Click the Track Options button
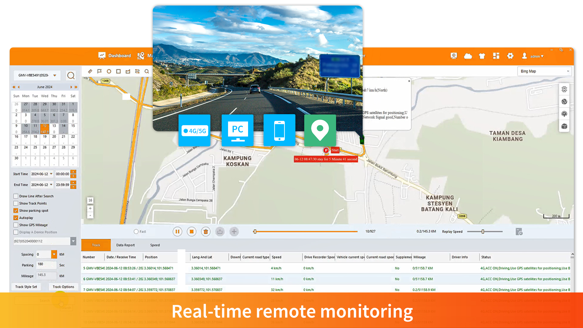This screenshot has height=328, width=583. pos(63,287)
